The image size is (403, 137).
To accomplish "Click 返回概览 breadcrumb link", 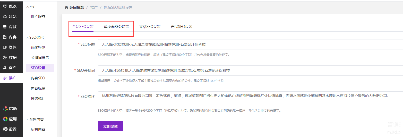I will click(76, 7).
